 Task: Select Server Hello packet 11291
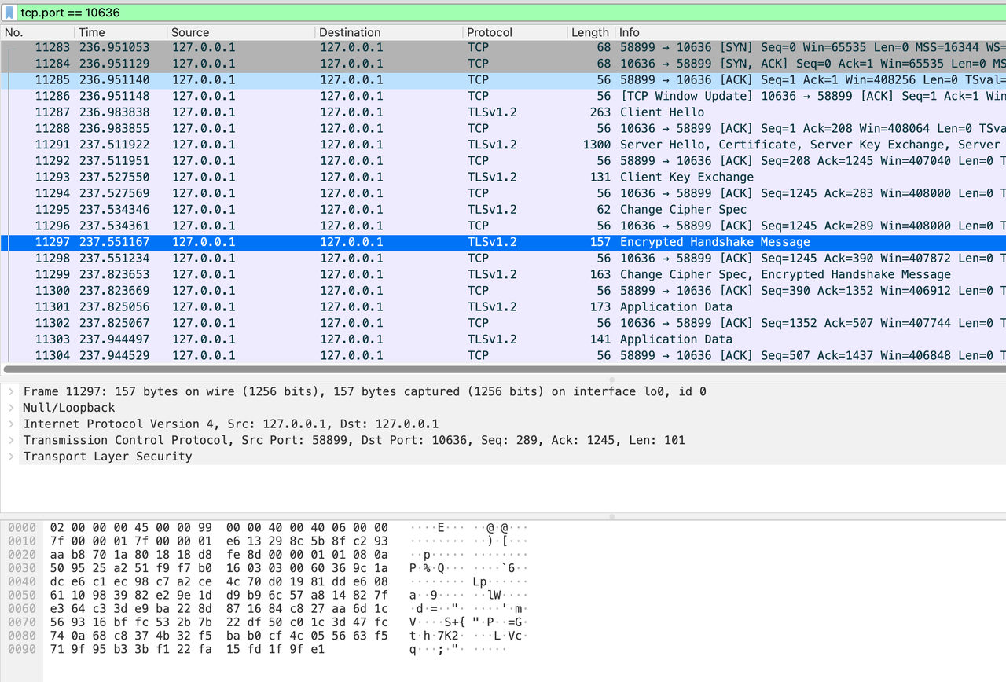pos(503,145)
